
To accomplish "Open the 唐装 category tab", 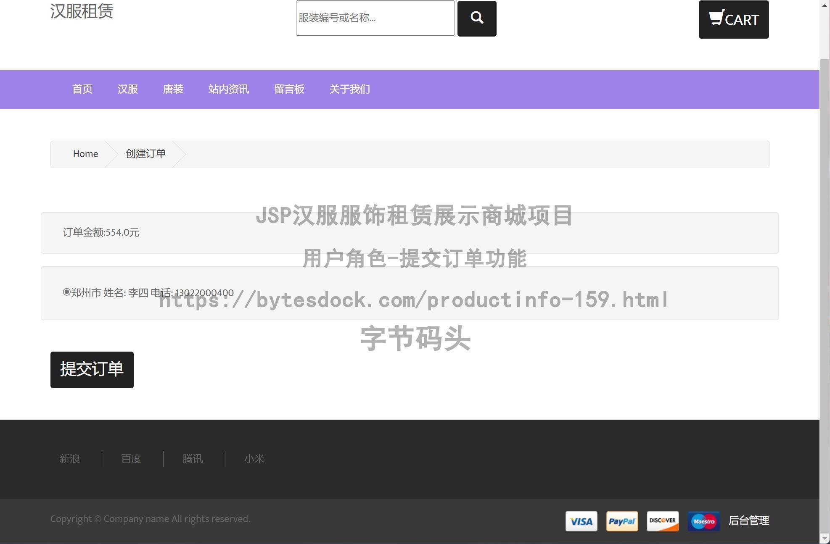I will (173, 89).
